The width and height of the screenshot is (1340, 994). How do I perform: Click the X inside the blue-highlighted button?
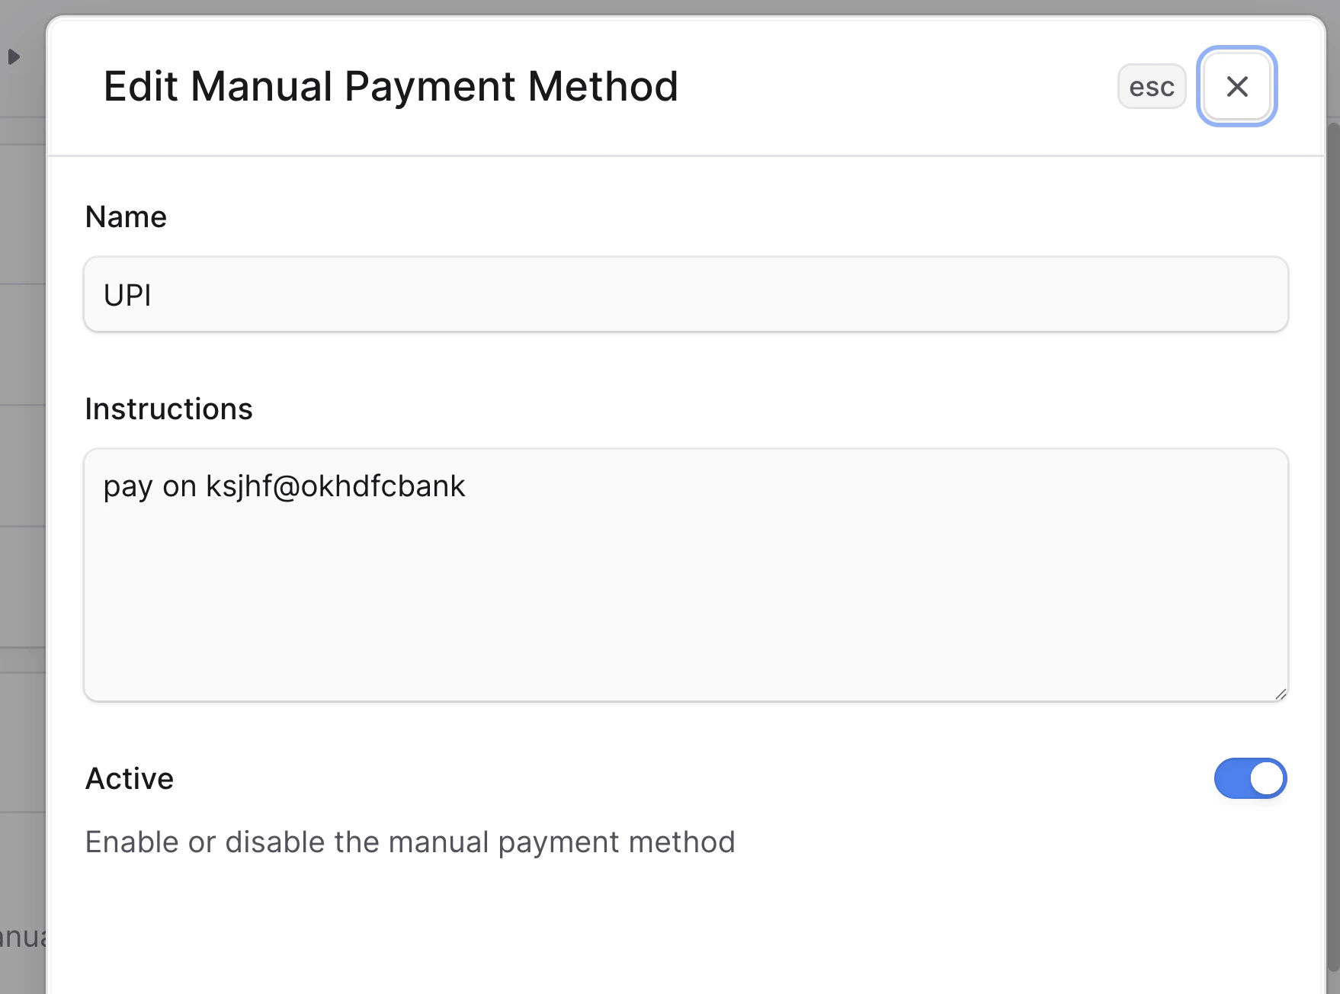(1236, 87)
